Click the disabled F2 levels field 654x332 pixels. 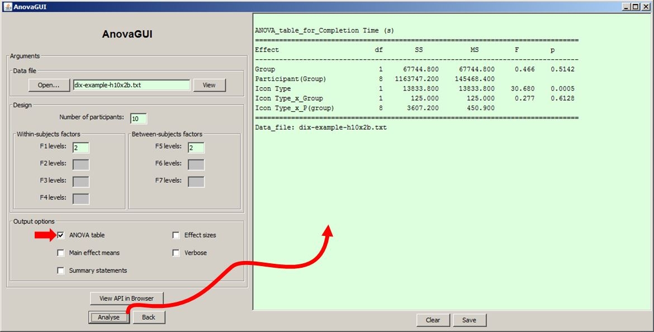pyautogui.click(x=81, y=165)
